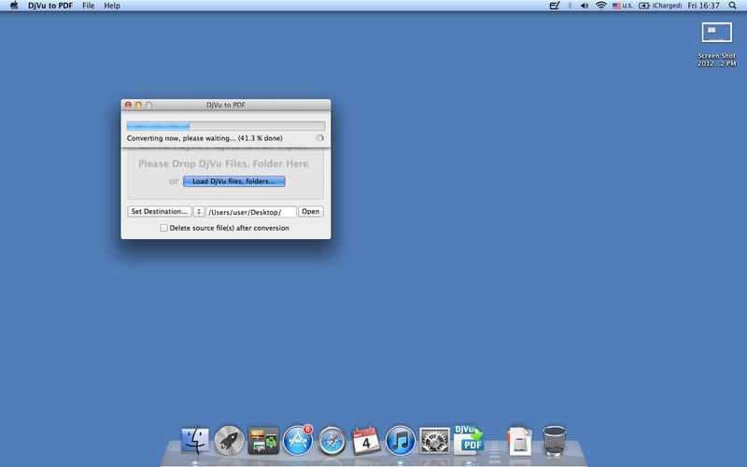Image resolution: width=747 pixels, height=467 pixels.
Task: Select the Screen Shot desktop file
Action: [x=716, y=44]
